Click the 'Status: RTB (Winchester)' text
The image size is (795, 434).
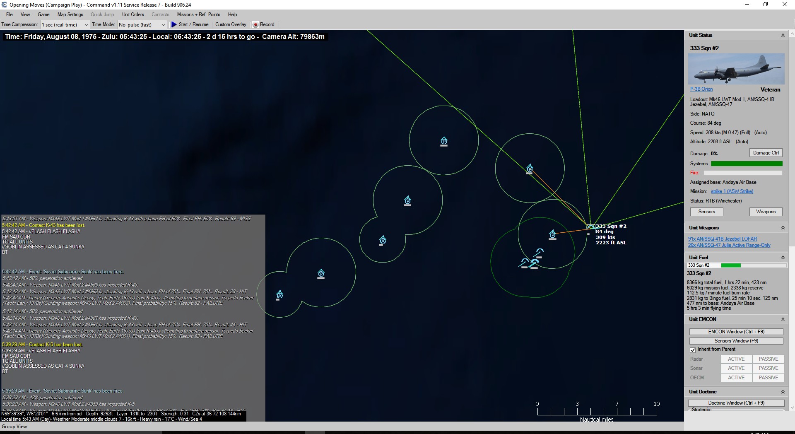tap(716, 201)
